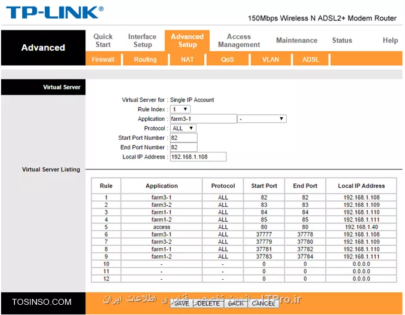Click end port 37782 cell
405x315 pixels.
(305, 249)
